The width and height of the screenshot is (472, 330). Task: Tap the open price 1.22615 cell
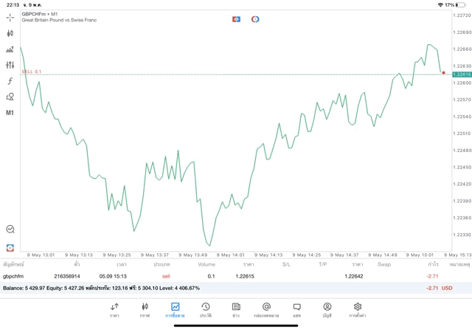tap(245, 276)
